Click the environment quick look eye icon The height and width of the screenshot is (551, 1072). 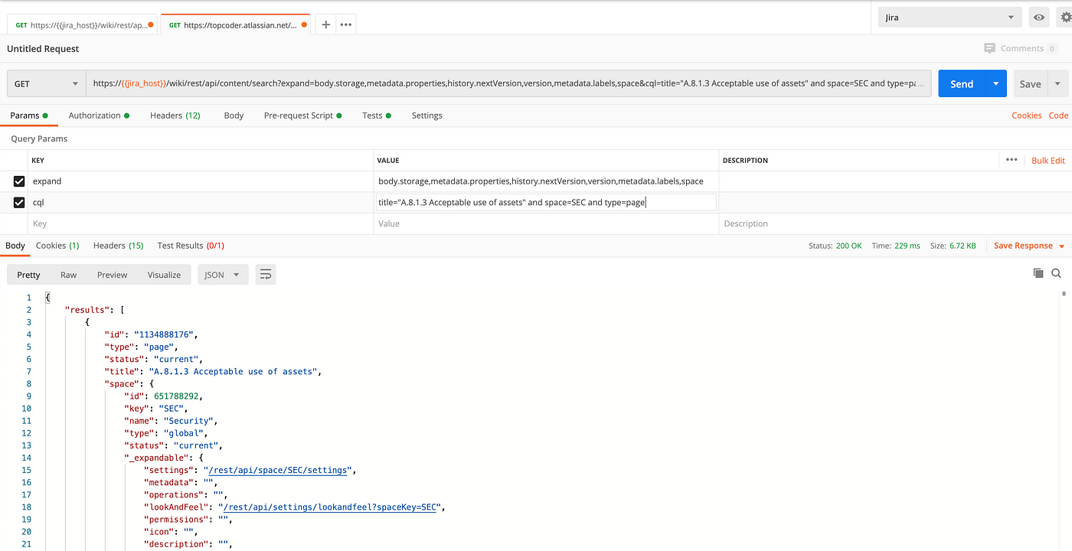(1039, 17)
